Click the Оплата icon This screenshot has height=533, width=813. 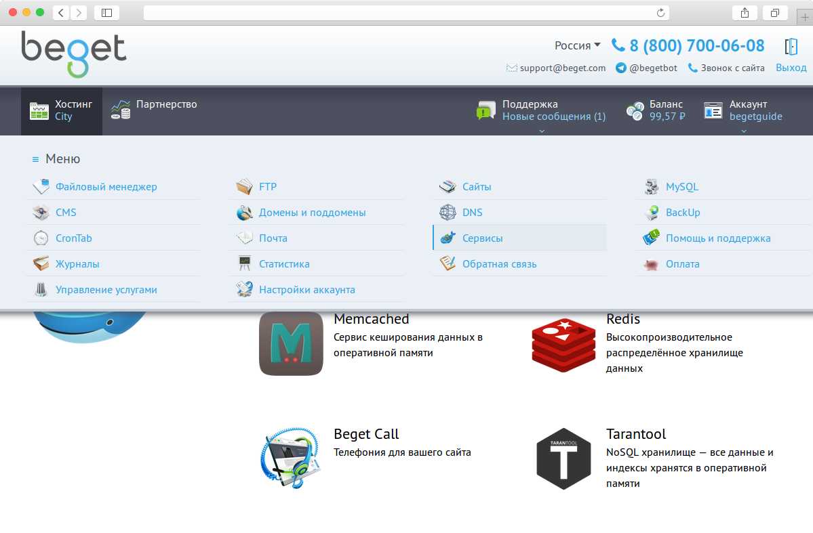point(651,264)
